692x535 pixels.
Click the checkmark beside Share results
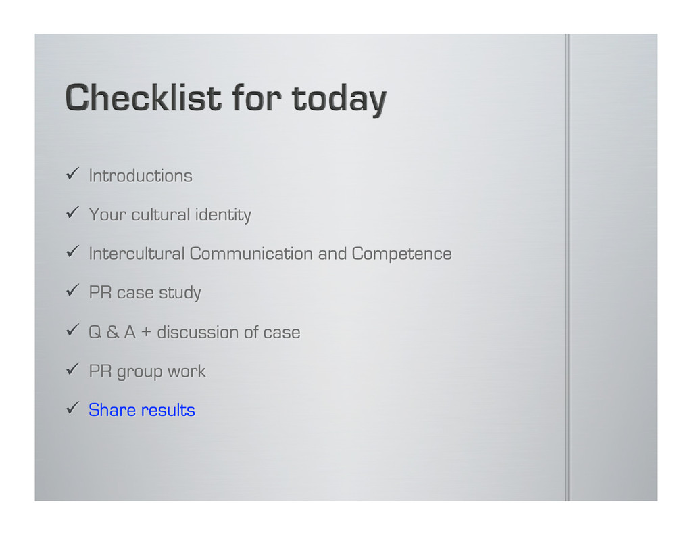[72, 407]
